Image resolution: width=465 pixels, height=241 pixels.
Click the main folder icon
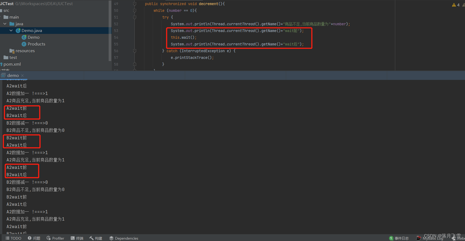(x=6, y=17)
